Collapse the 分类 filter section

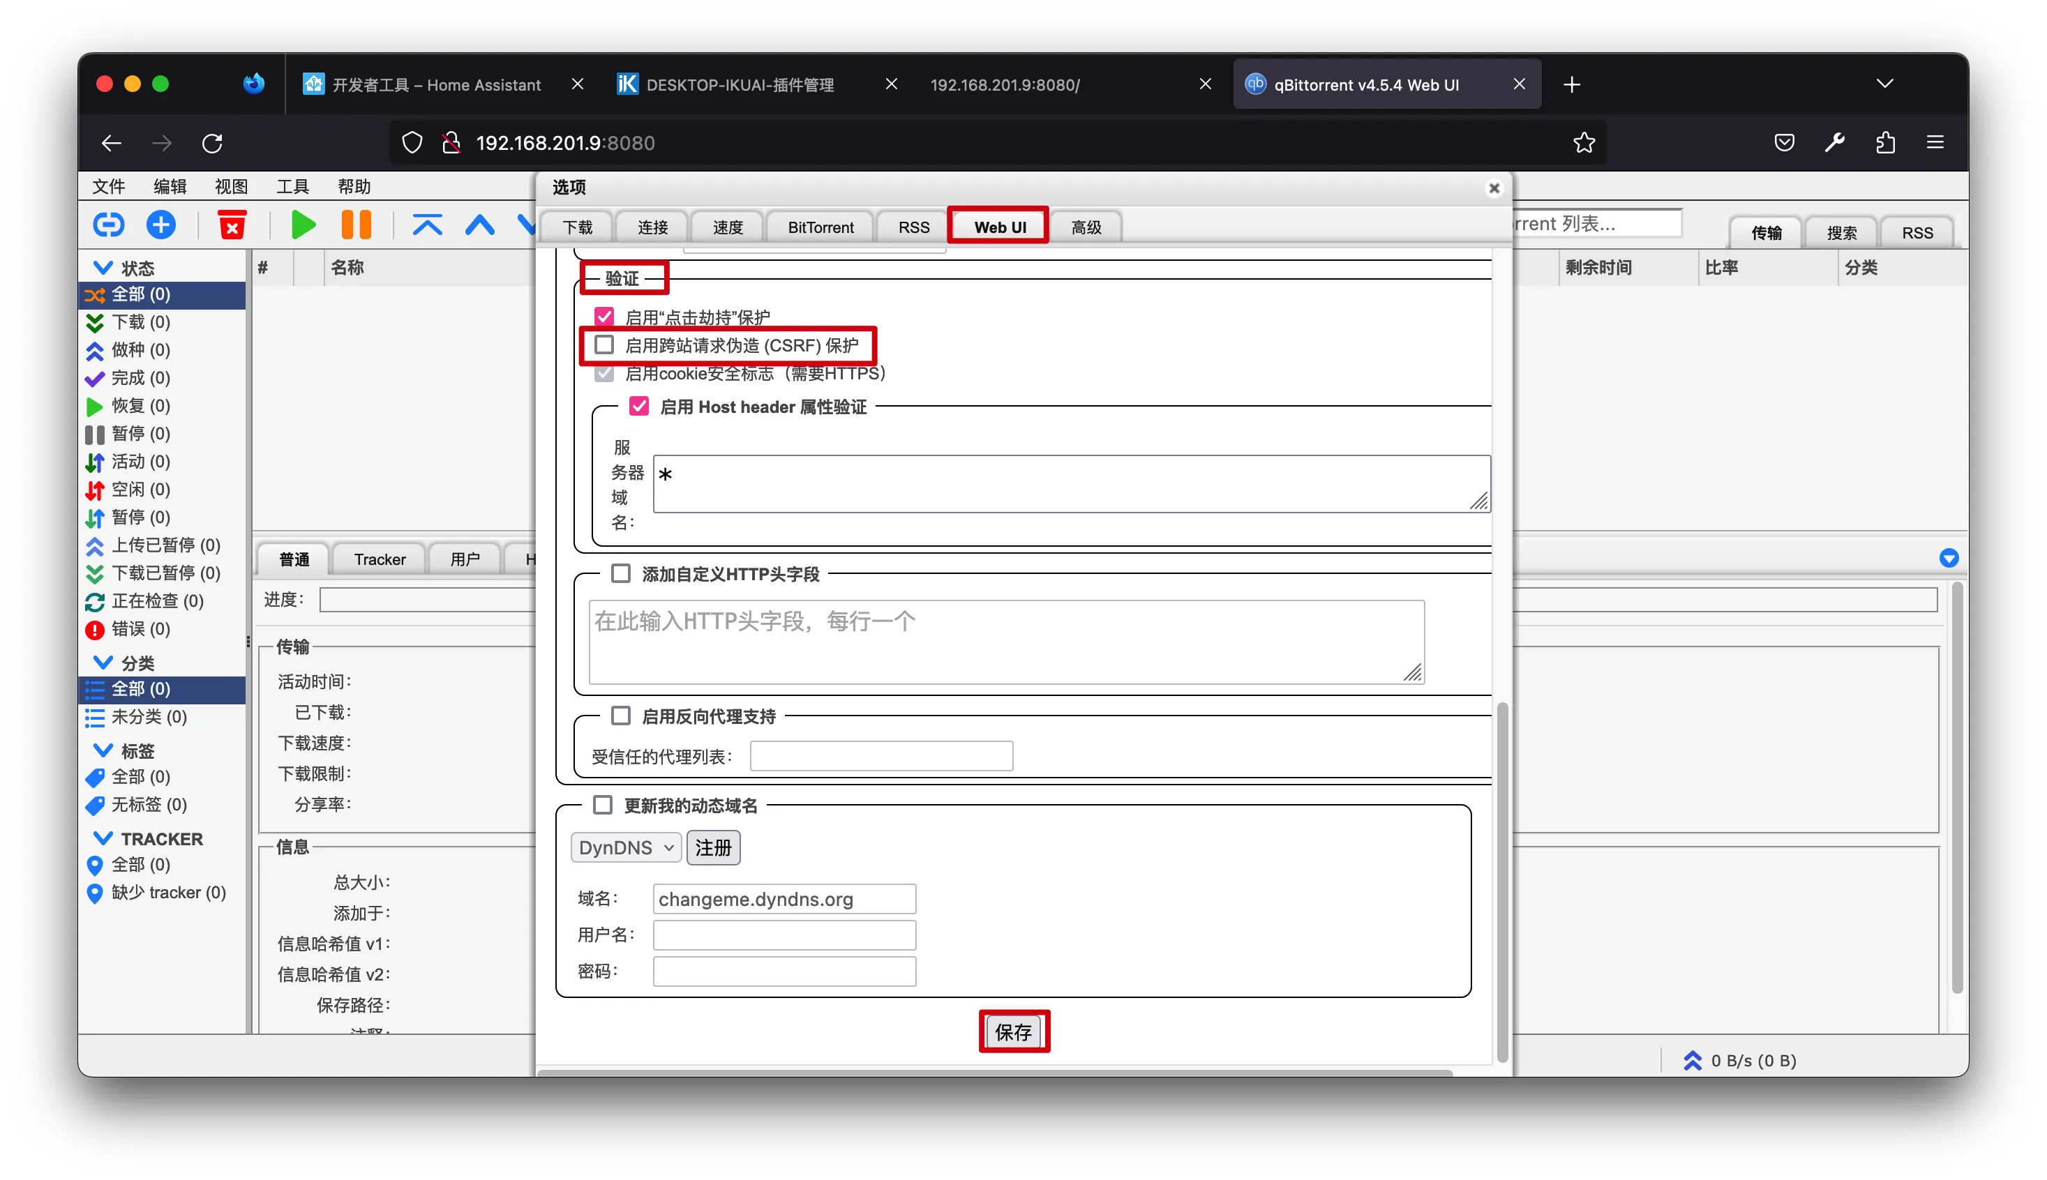click(103, 663)
